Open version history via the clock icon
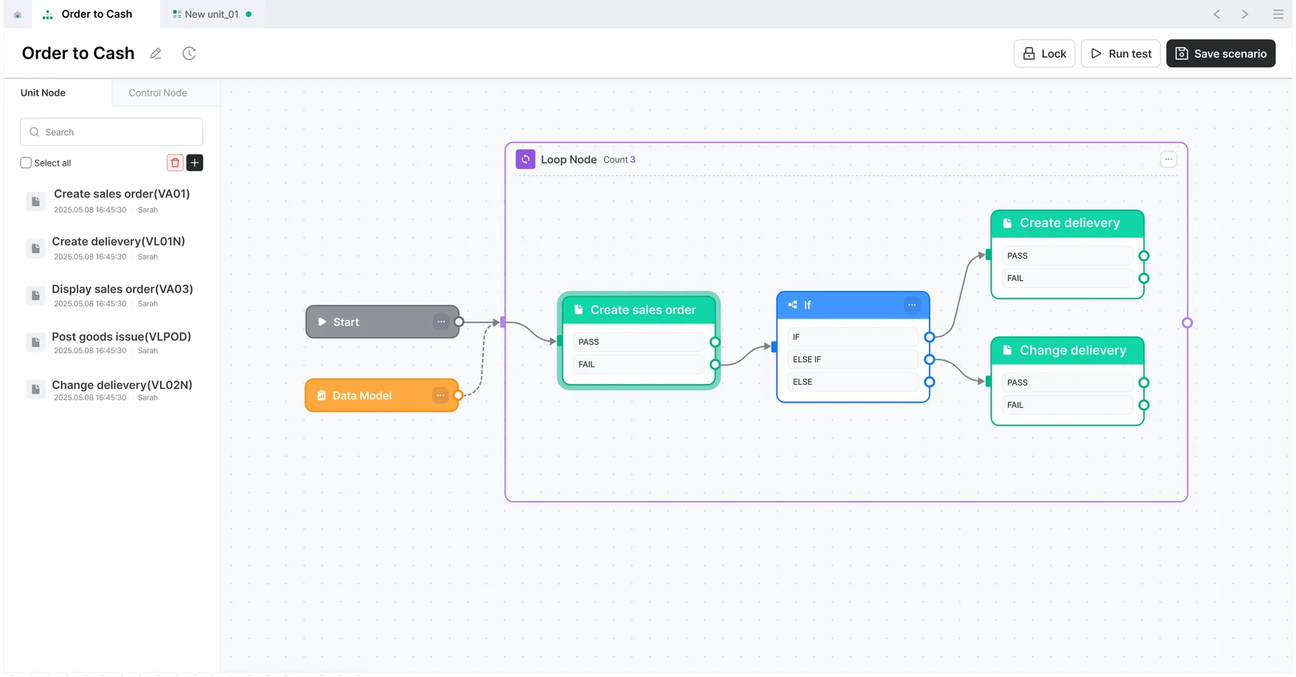The image size is (1296, 677). click(189, 53)
